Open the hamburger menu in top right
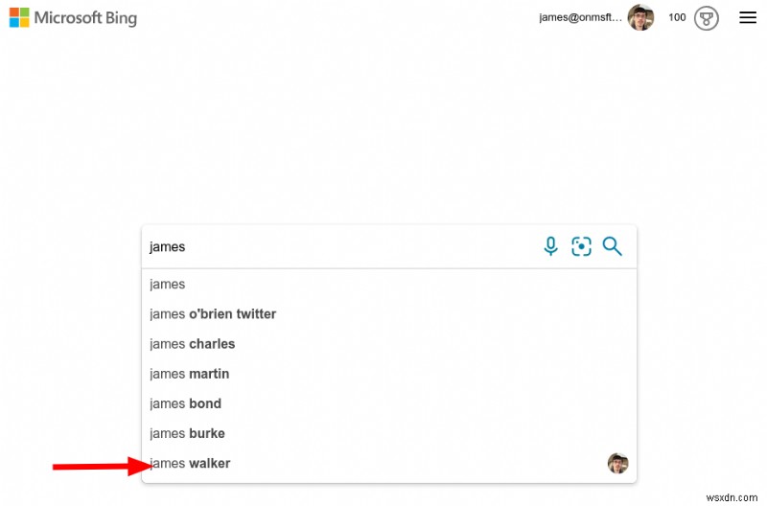 pyautogui.click(x=748, y=18)
